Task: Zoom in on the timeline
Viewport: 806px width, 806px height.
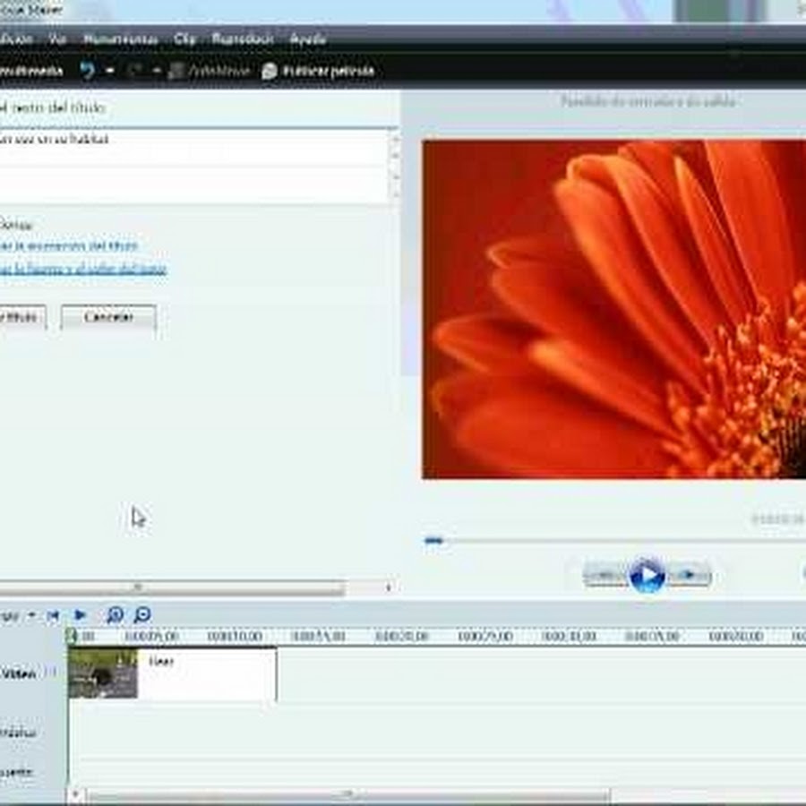Action: pyautogui.click(x=115, y=615)
